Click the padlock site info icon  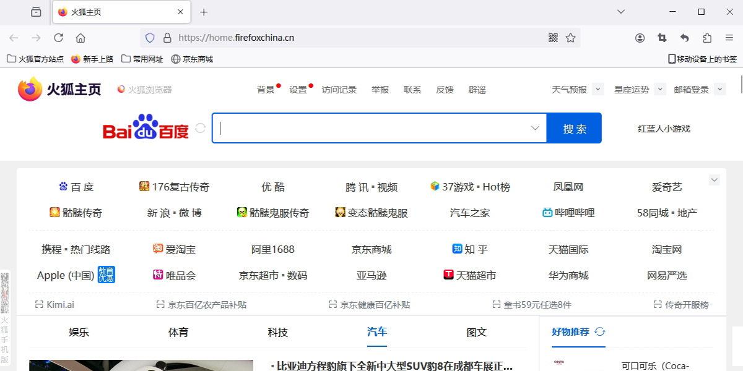point(167,38)
